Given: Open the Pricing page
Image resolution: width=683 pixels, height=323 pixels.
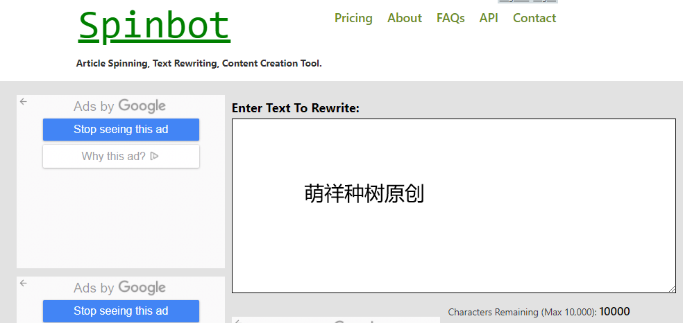Looking at the screenshot, I should [353, 18].
